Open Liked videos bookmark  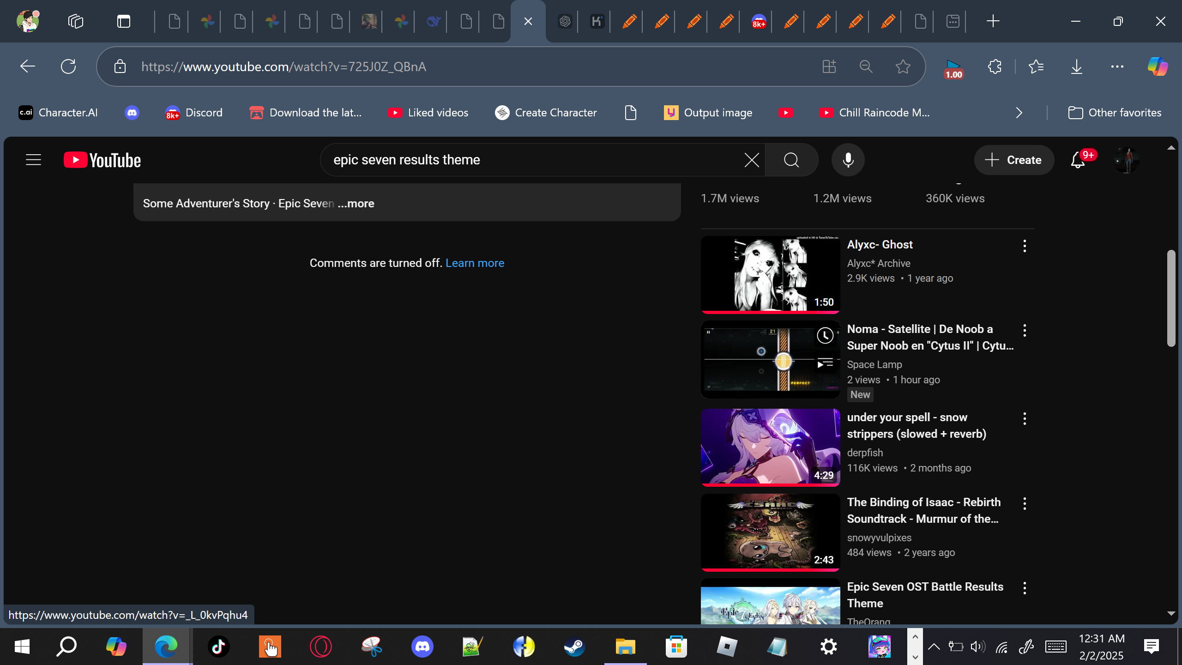click(x=428, y=113)
